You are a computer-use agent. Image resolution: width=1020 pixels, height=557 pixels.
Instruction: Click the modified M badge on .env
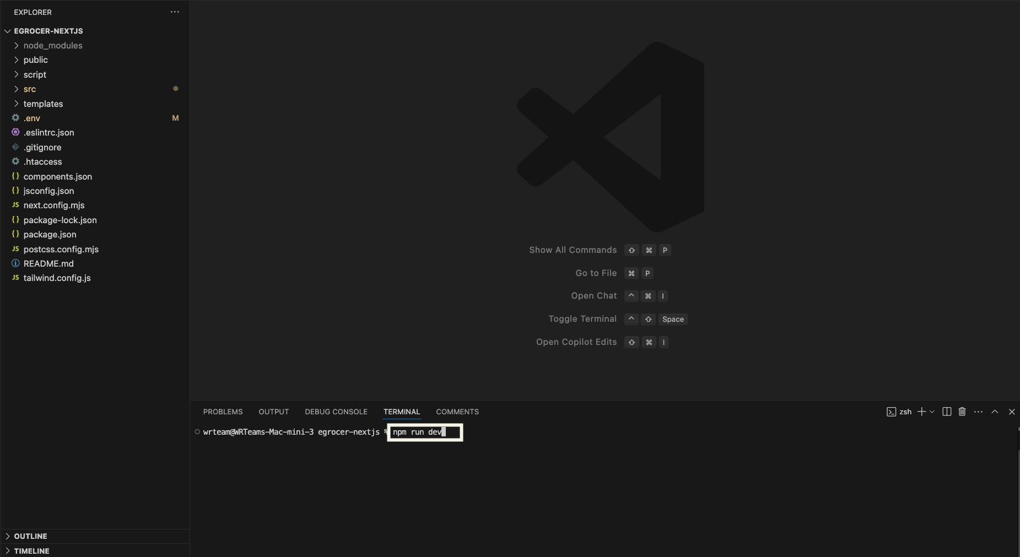(175, 118)
